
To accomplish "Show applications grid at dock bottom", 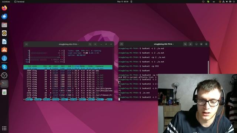I will tap(4, 128).
